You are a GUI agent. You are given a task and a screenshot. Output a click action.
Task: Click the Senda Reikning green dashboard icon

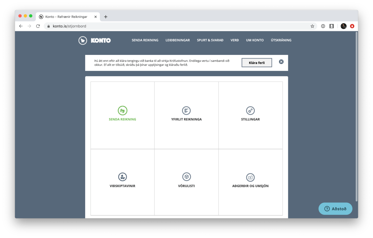[122, 111]
